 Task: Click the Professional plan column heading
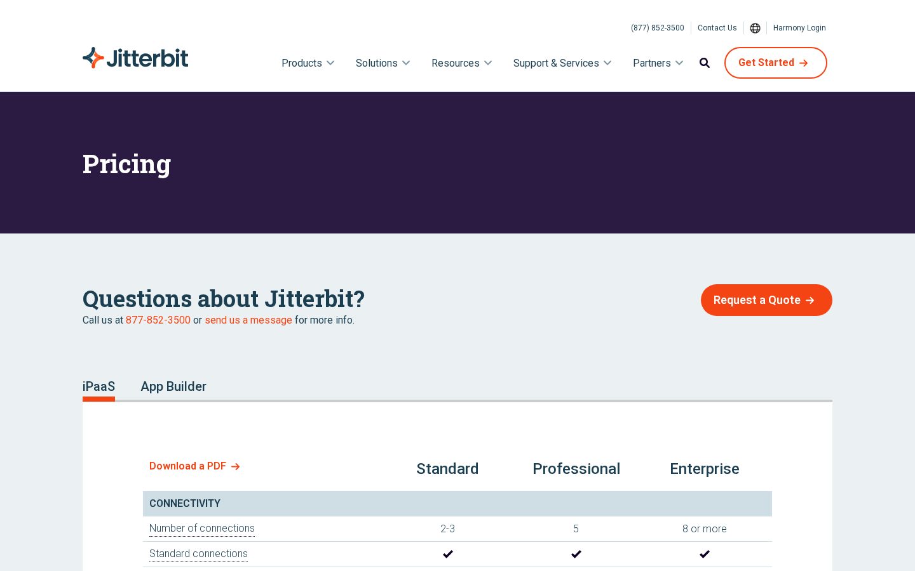pos(576,469)
